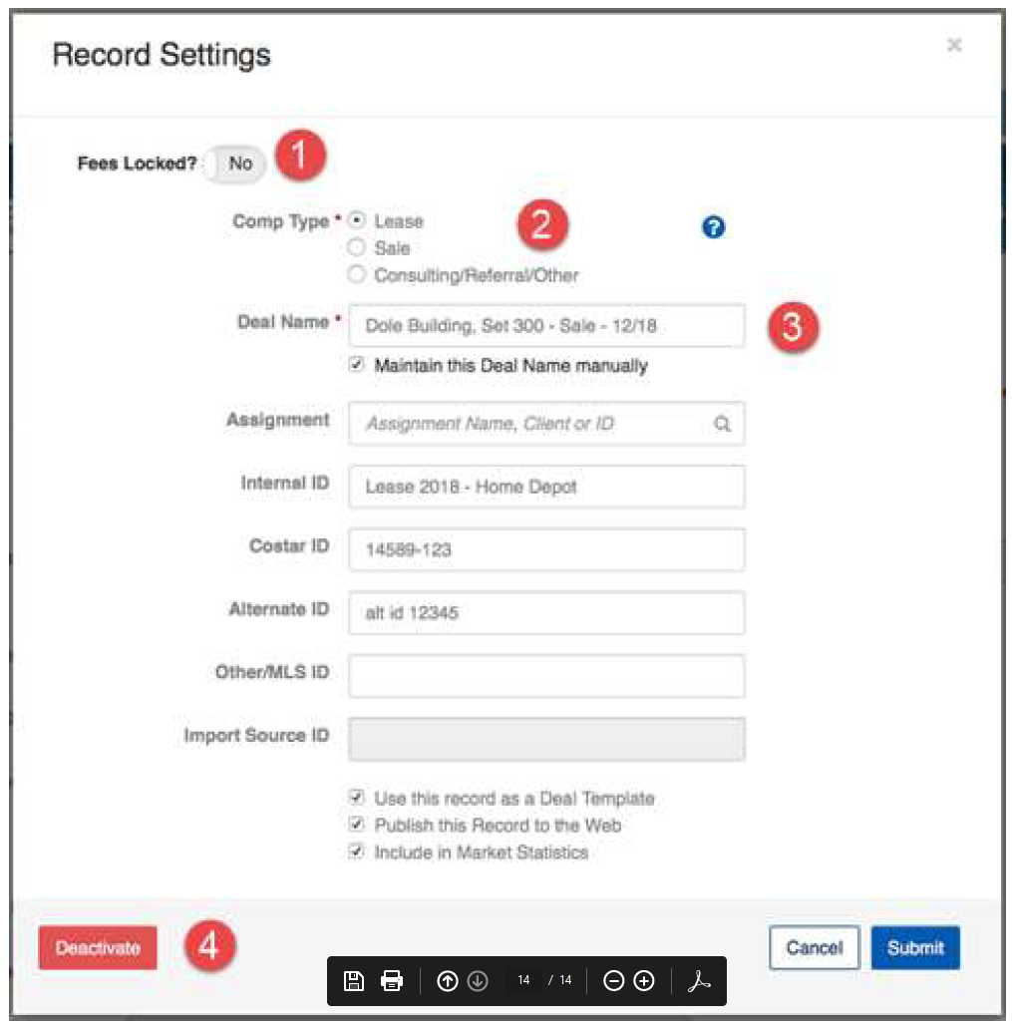
Task: Zoom out with the minus icon
Action: click(x=613, y=980)
